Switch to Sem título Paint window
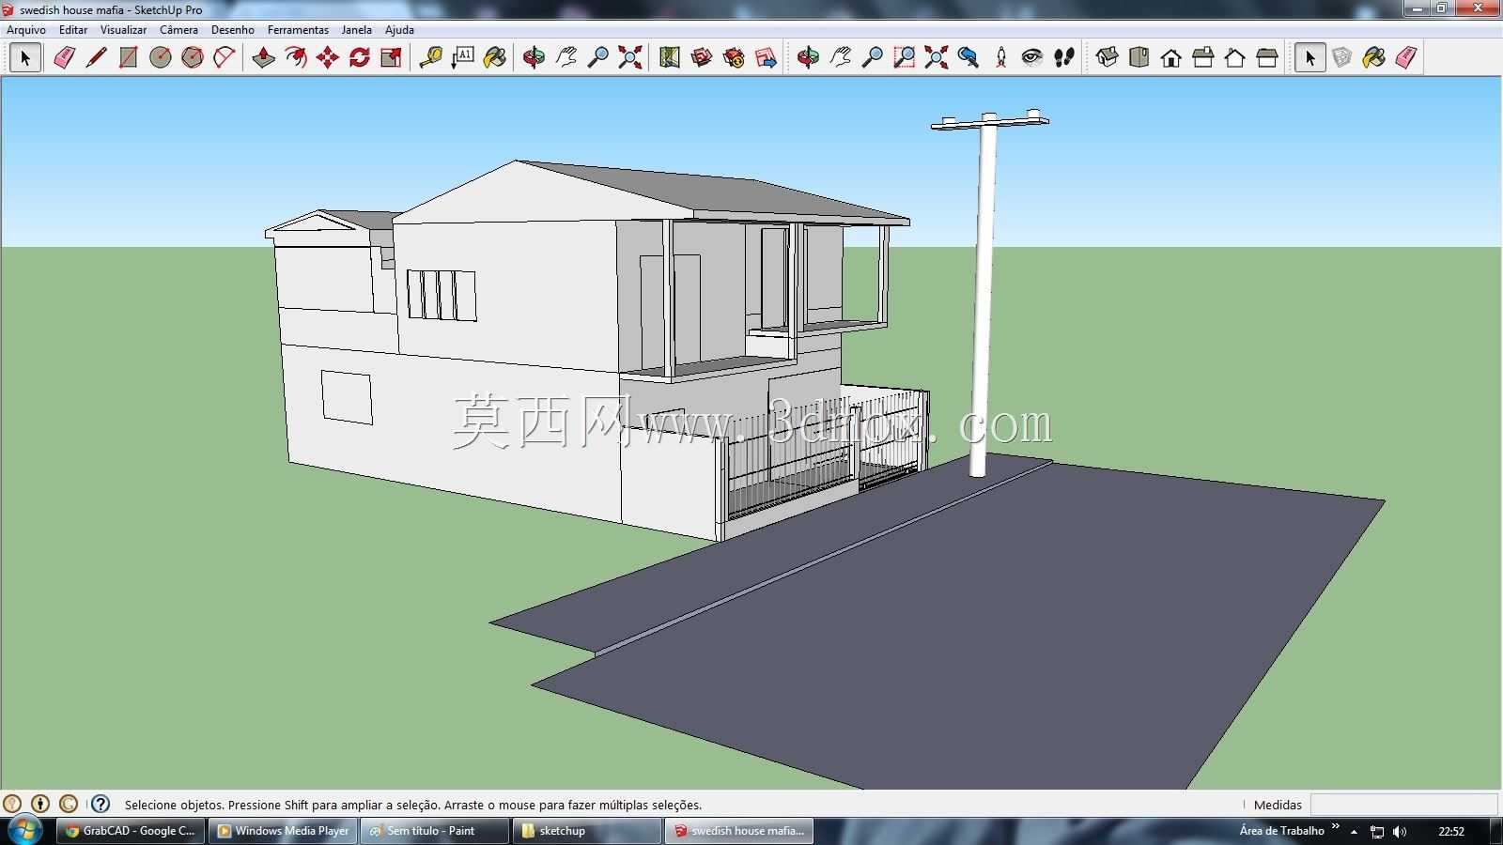The height and width of the screenshot is (845, 1503). pos(435,831)
